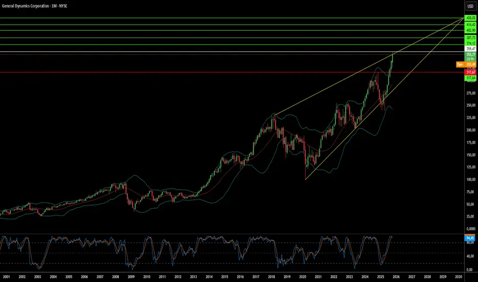The image size is (478, 282).
Task: Click the orange pre-market price label
Action: point(466,64)
